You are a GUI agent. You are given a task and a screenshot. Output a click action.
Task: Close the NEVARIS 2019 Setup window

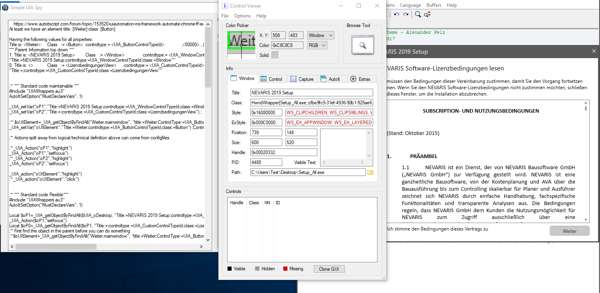[594, 51]
